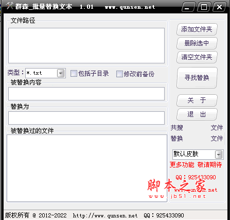Click the tools app icon in title bar

click(x=9, y=6)
